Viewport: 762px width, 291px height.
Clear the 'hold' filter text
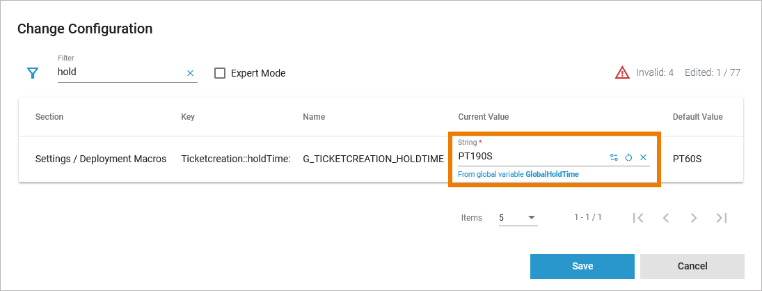click(x=190, y=73)
